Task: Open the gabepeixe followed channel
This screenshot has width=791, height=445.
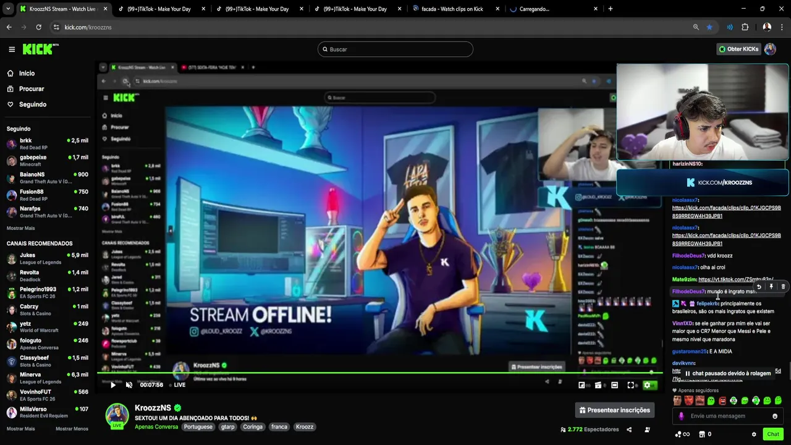Action: coord(48,161)
